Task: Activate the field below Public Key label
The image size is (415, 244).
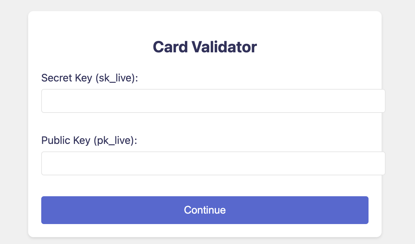Action: pyautogui.click(x=213, y=163)
